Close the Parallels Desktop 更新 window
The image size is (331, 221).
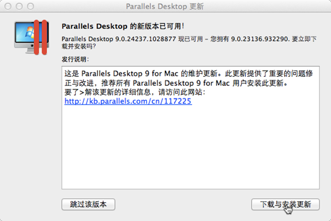[8, 7]
